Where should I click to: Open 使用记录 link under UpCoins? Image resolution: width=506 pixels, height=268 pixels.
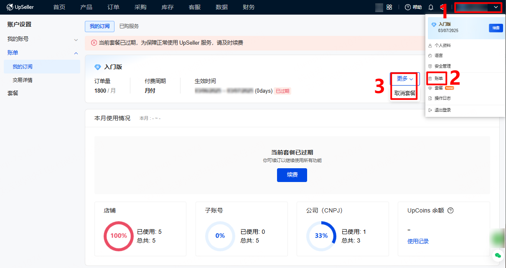[418, 241]
